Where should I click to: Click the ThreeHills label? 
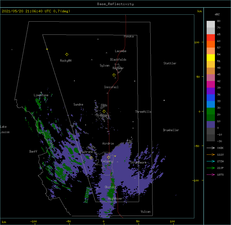pos(143,112)
